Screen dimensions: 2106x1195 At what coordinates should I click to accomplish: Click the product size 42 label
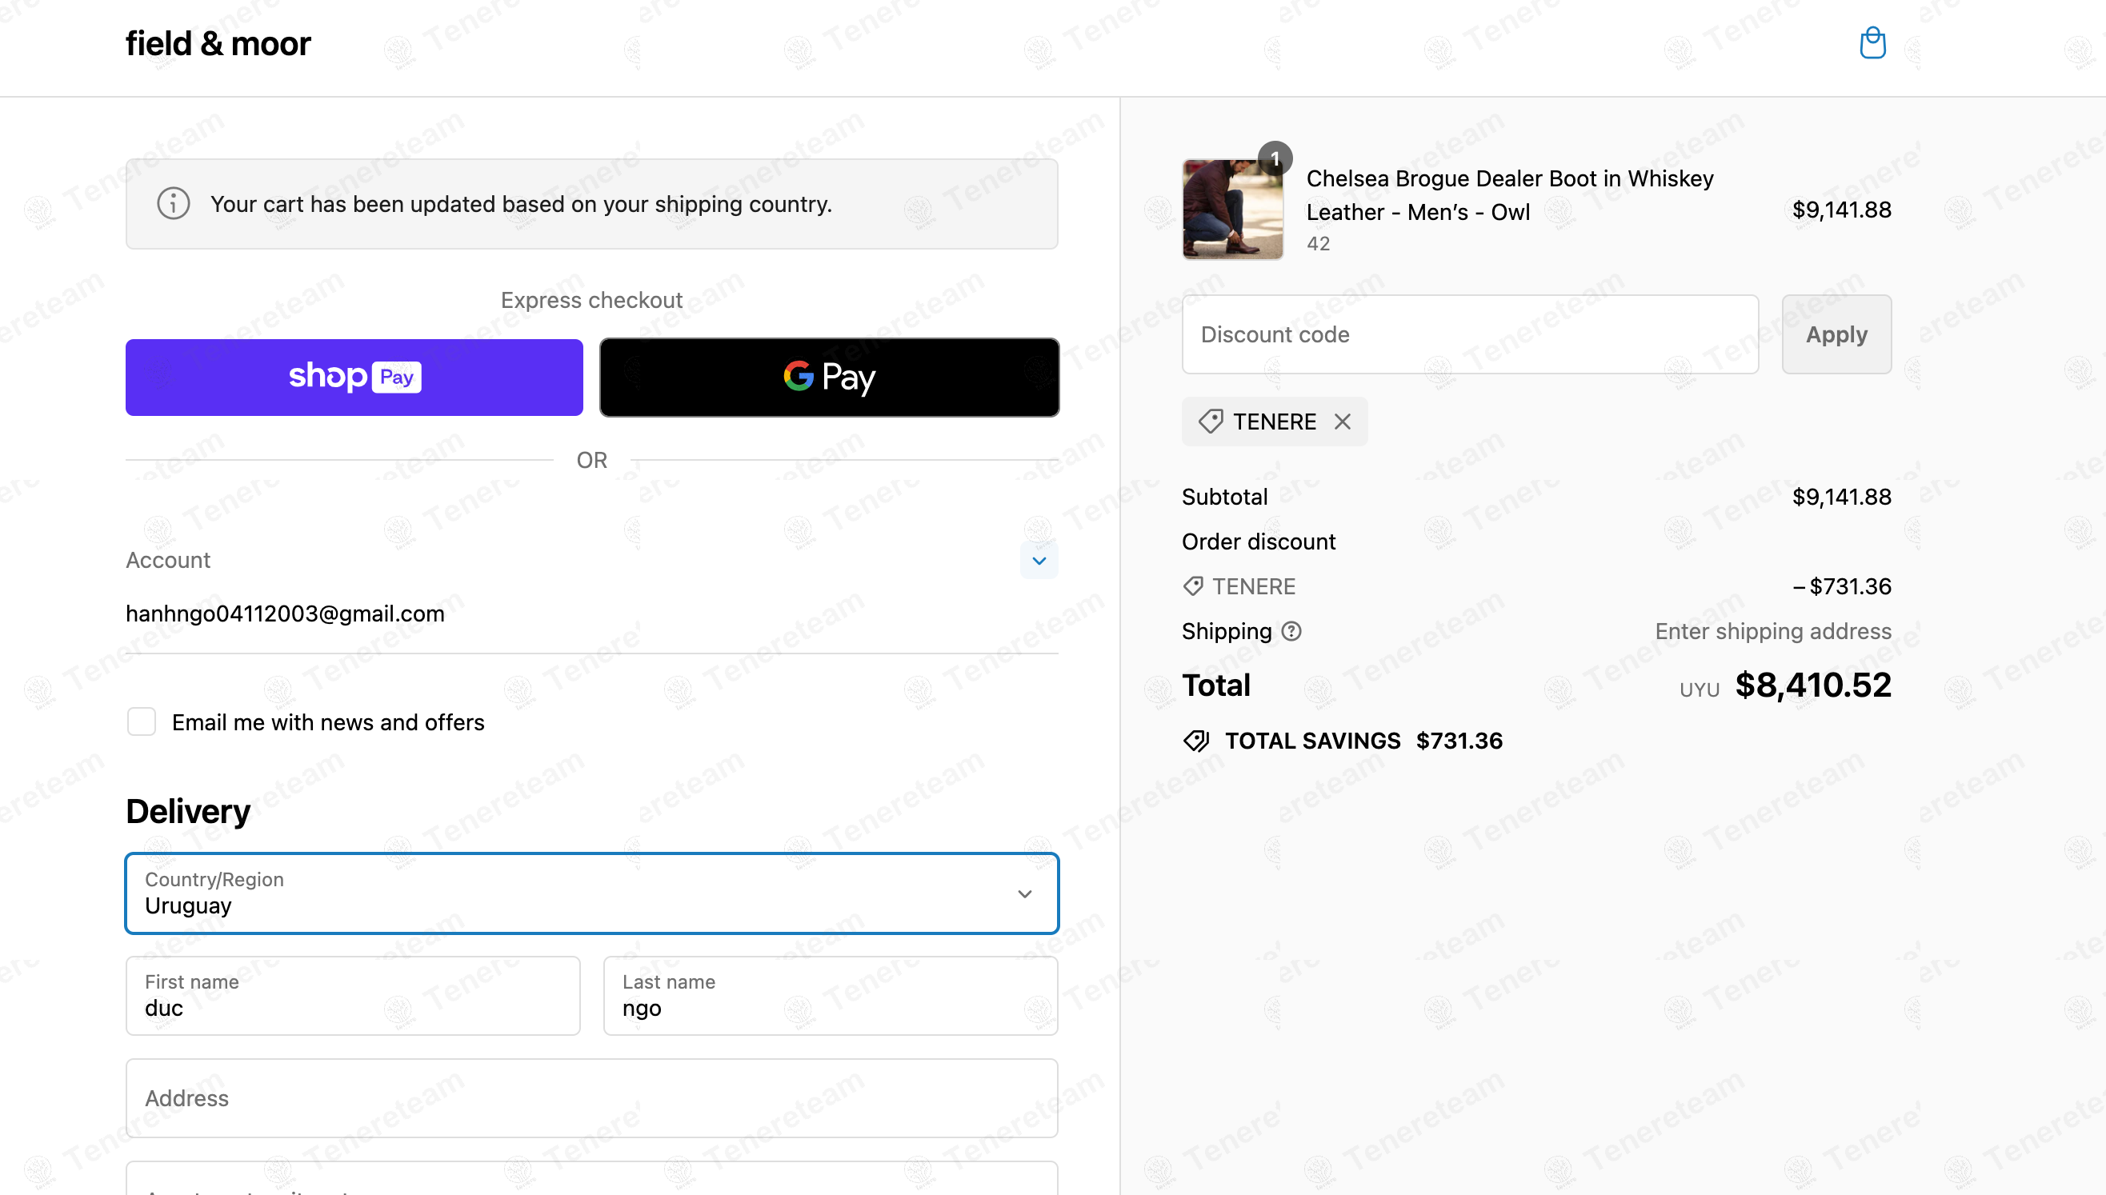pos(1318,244)
